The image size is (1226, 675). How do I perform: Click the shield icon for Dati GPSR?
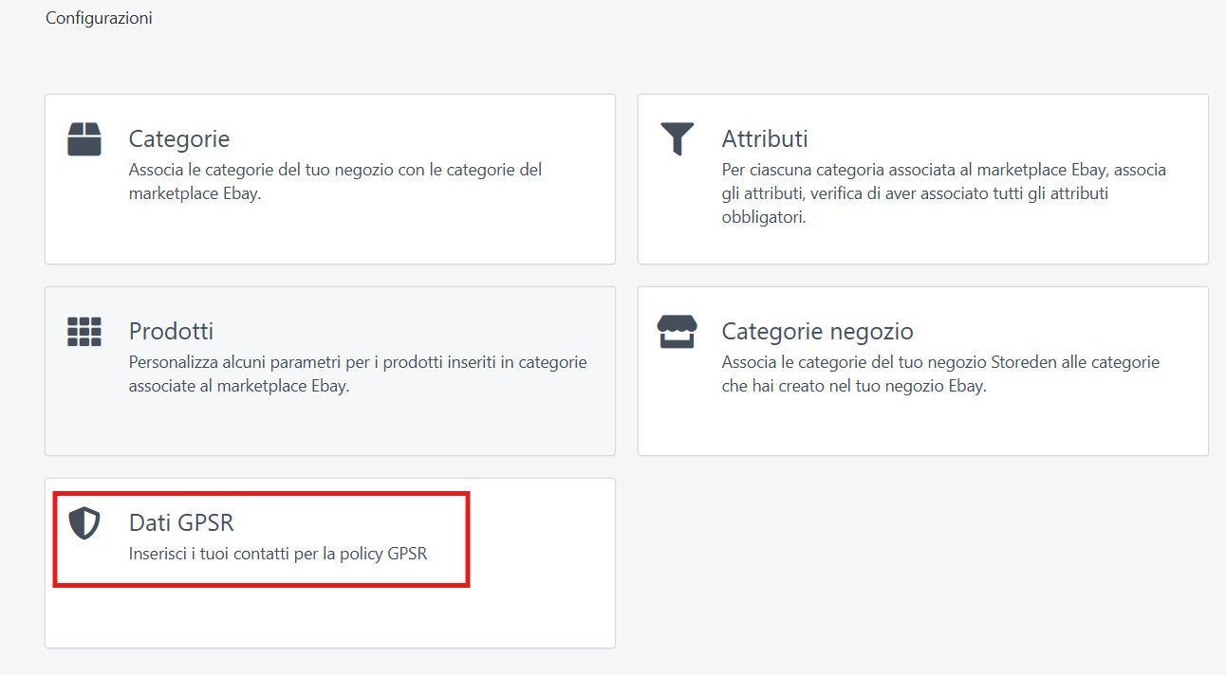pos(84,523)
